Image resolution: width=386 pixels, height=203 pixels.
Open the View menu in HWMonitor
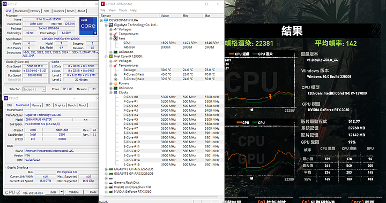point(112,10)
